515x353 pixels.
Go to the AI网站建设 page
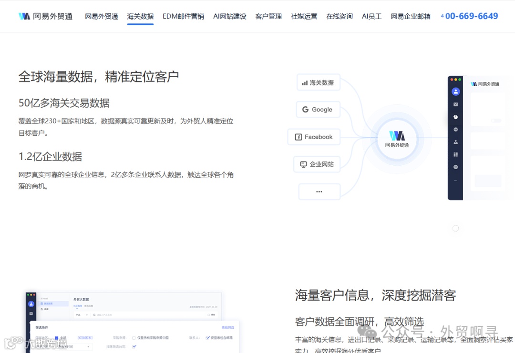(229, 16)
